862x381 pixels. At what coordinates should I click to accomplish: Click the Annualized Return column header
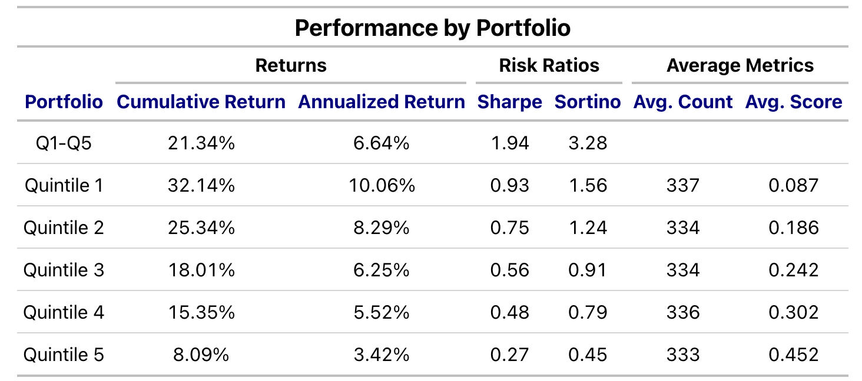coord(382,102)
